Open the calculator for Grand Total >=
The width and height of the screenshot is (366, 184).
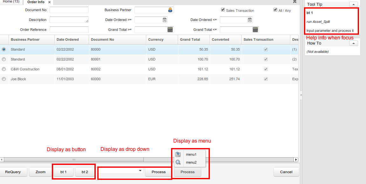click(170, 30)
